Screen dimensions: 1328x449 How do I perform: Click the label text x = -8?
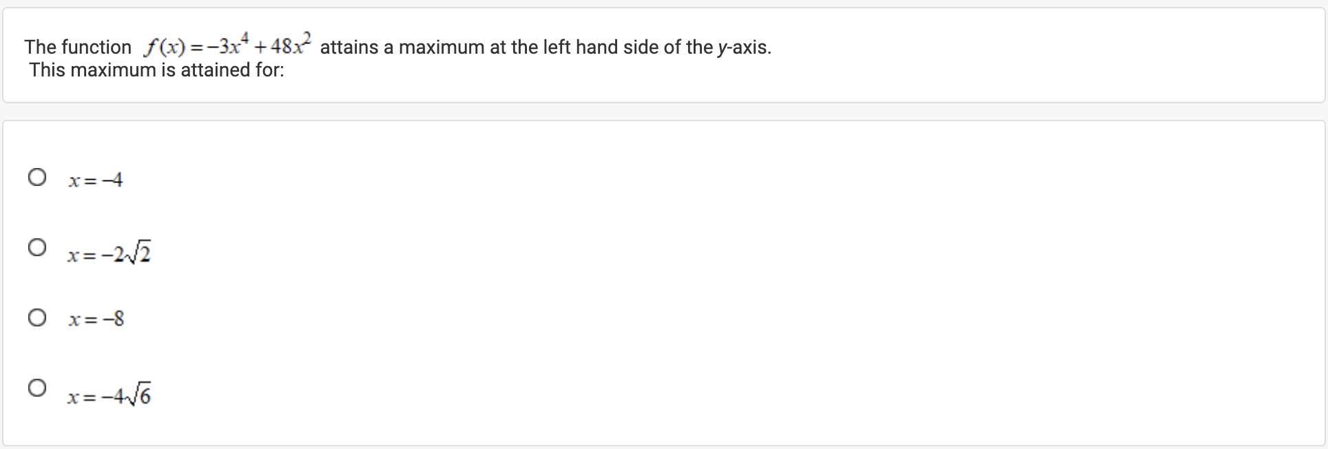tap(95, 318)
